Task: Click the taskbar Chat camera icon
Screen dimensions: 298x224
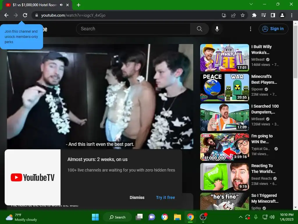Action: coord(152,217)
